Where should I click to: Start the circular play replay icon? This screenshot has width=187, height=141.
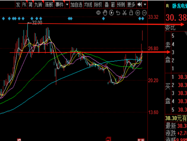[x=111, y=13]
